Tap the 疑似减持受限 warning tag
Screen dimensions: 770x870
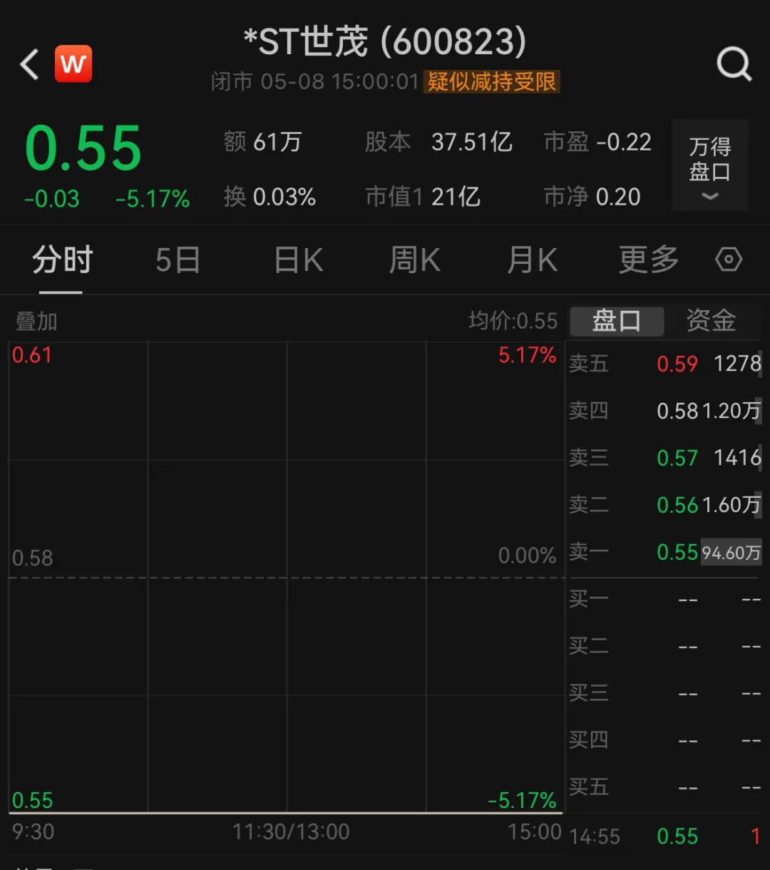point(491,81)
